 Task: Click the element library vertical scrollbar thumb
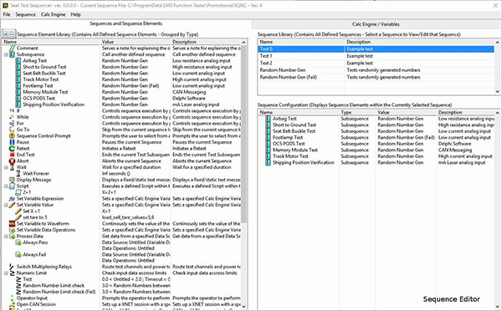[x=243, y=134]
